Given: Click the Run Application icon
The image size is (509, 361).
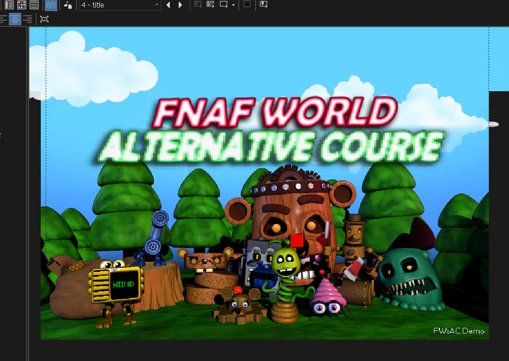Looking at the screenshot, I should (x=210, y=4).
